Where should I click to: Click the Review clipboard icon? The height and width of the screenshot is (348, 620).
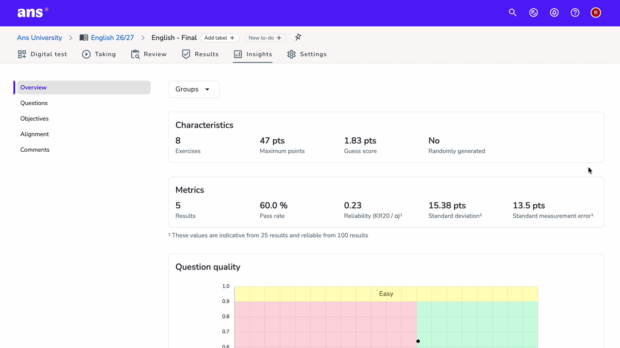click(135, 54)
